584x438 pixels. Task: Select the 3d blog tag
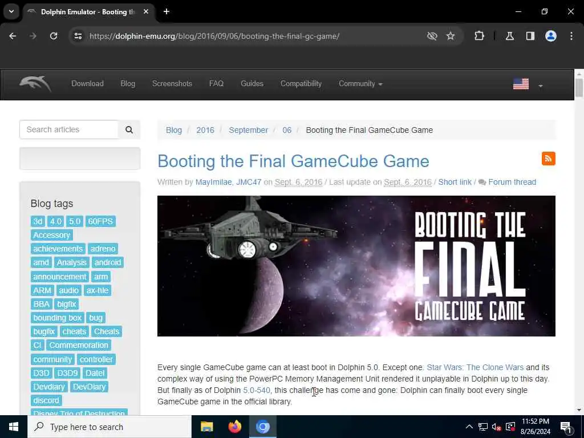(x=38, y=222)
